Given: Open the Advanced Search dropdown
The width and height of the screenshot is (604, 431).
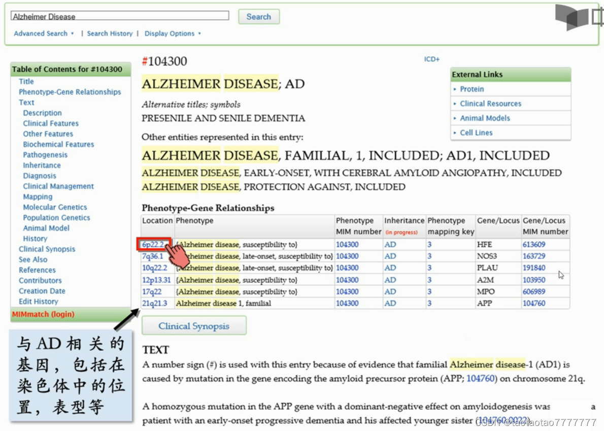Looking at the screenshot, I should pyautogui.click(x=44, y=34).
